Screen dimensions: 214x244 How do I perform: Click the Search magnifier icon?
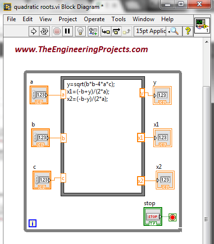[175, 31]
